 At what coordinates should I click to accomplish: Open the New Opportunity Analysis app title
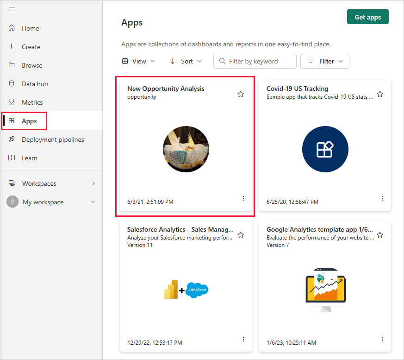pyautogui.click(x=166, y=88)
